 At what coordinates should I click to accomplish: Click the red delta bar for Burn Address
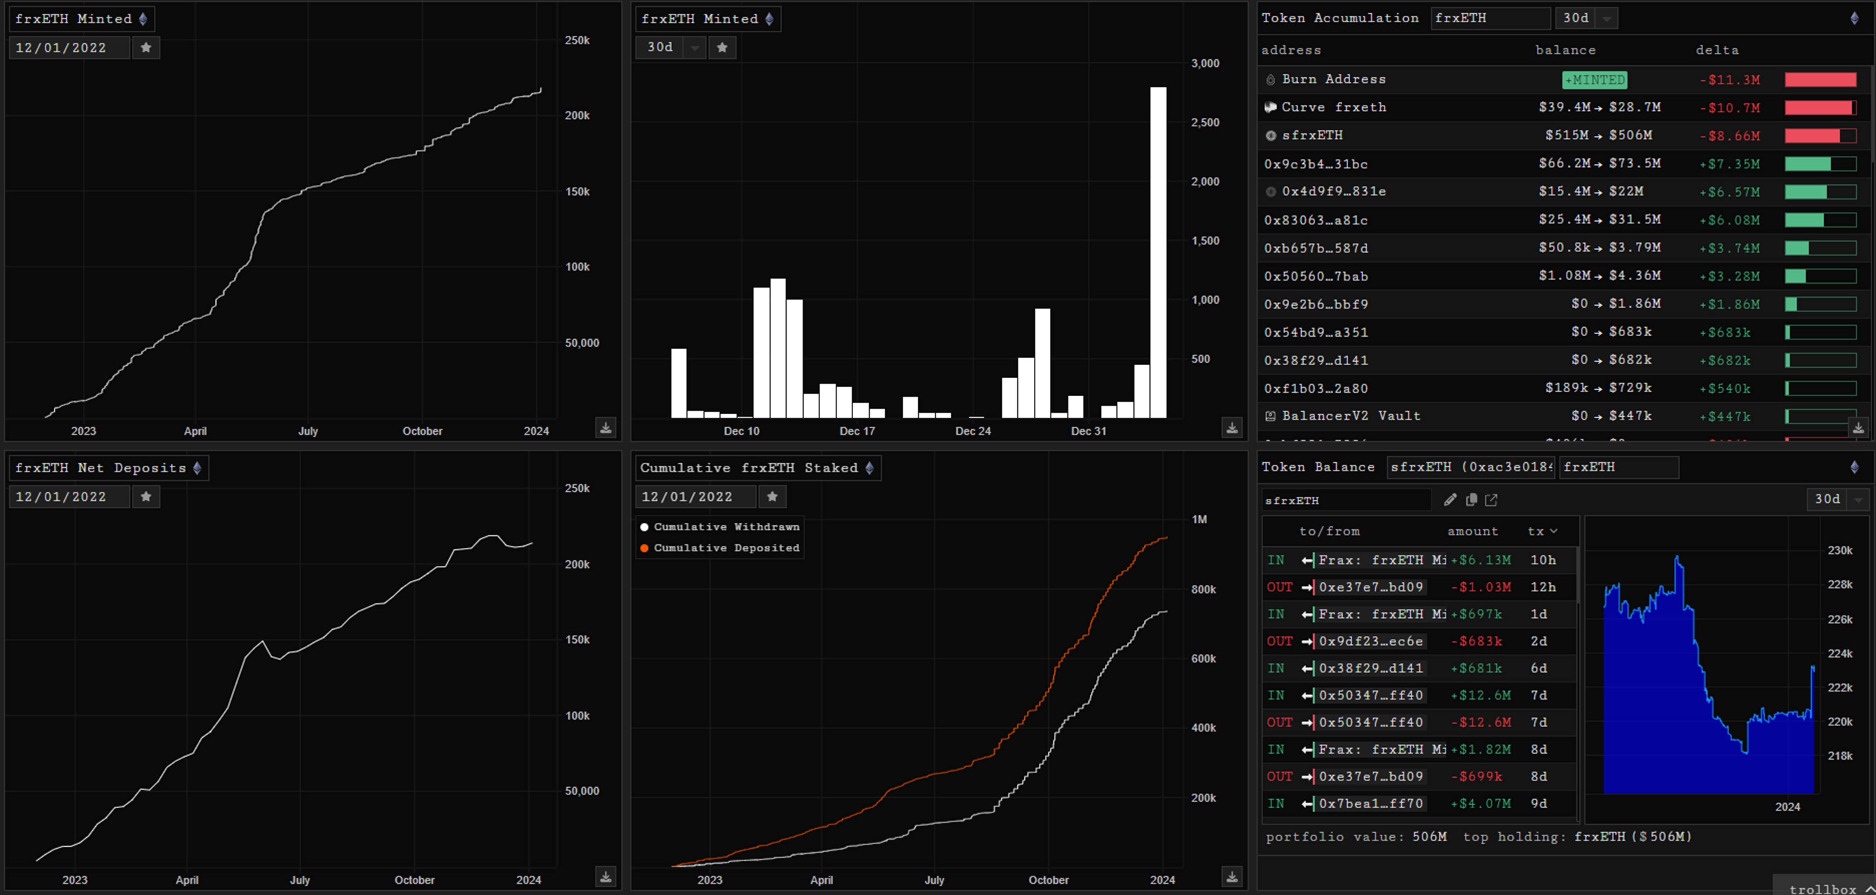point(1820,79)
